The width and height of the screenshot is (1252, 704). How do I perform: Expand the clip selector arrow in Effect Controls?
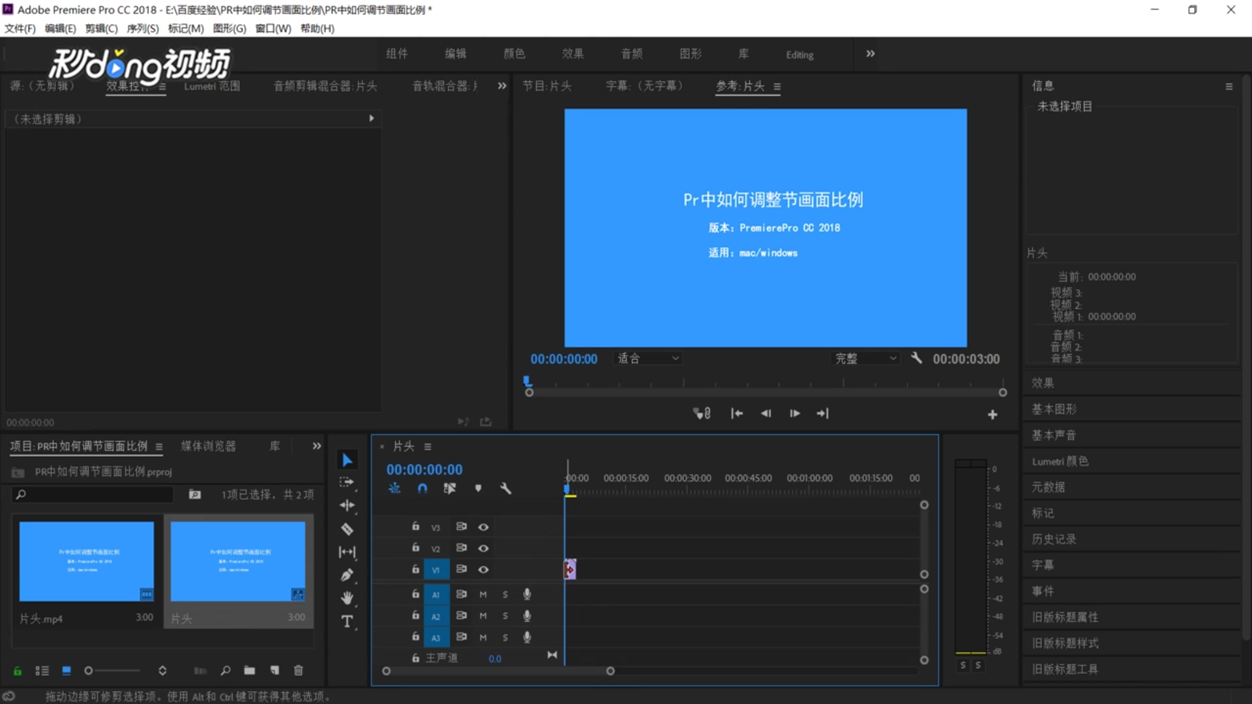click(x=372, y=118)
